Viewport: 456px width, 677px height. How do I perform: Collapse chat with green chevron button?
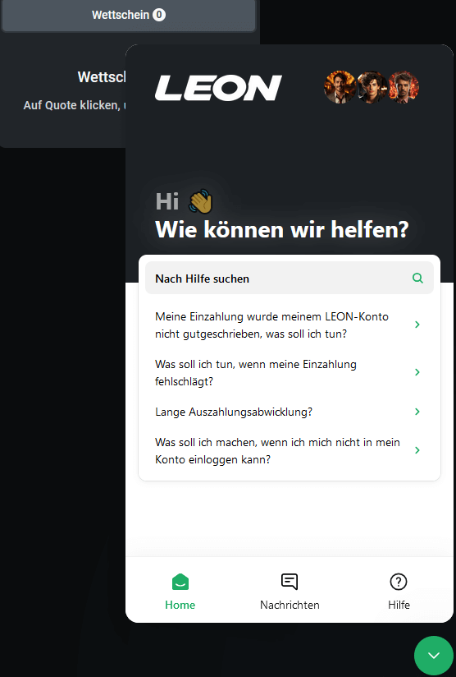pos(434,656)
